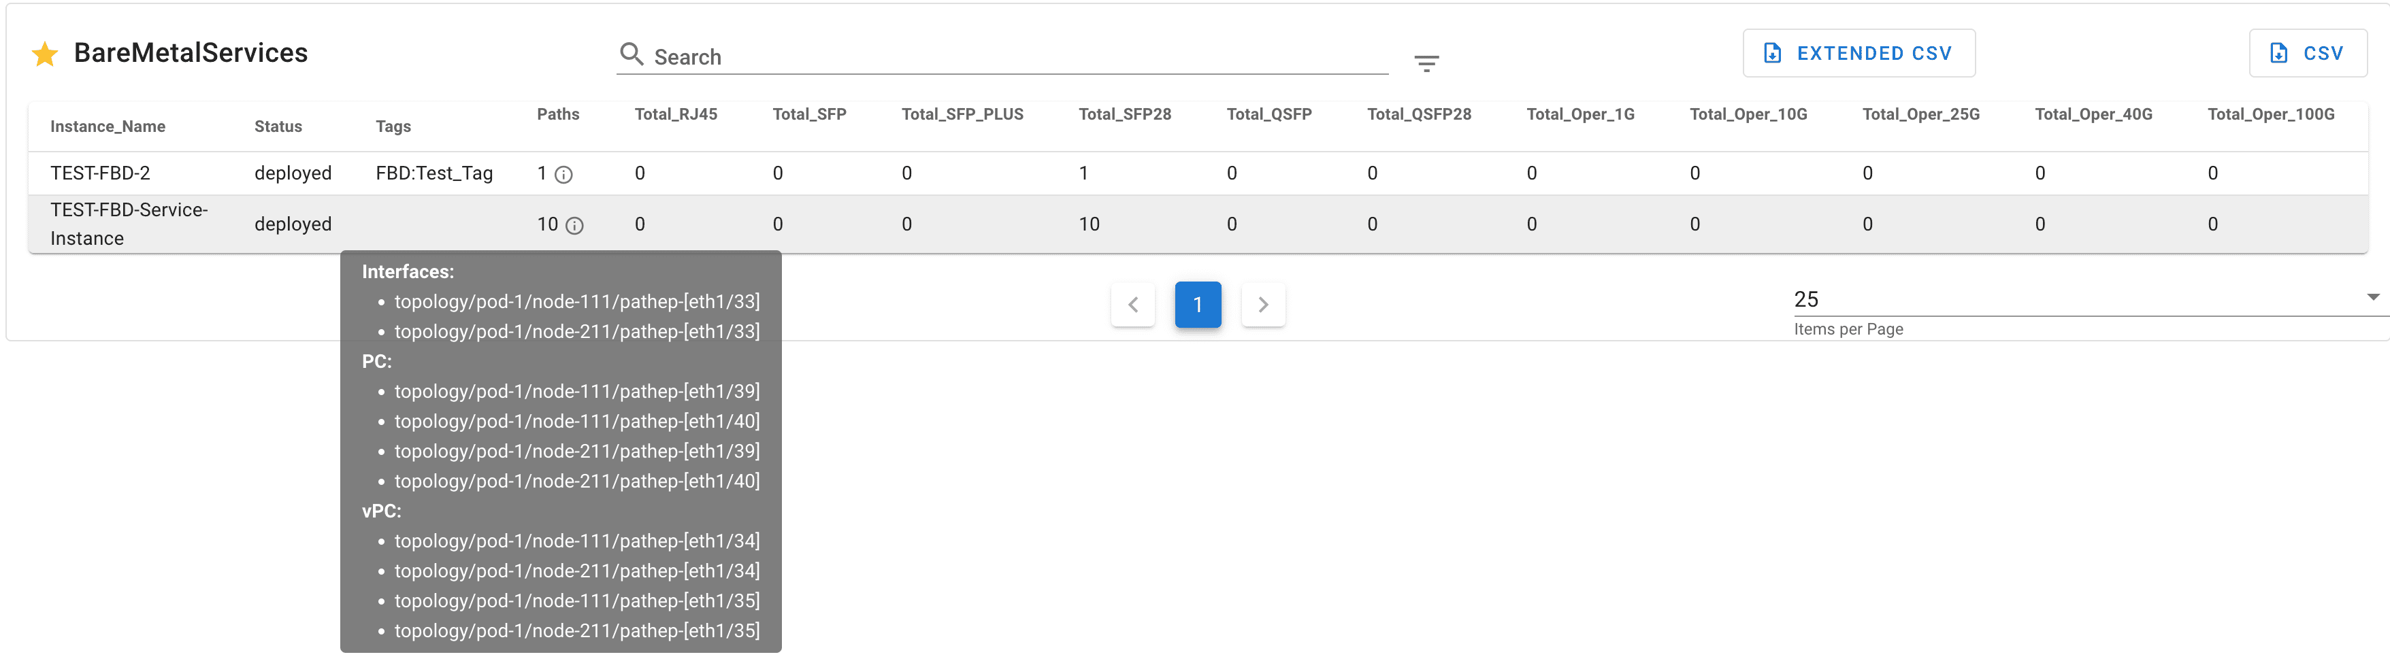Sort by Paths column header
Viewport: 2390px width, 661px height.
click(557, 114)
